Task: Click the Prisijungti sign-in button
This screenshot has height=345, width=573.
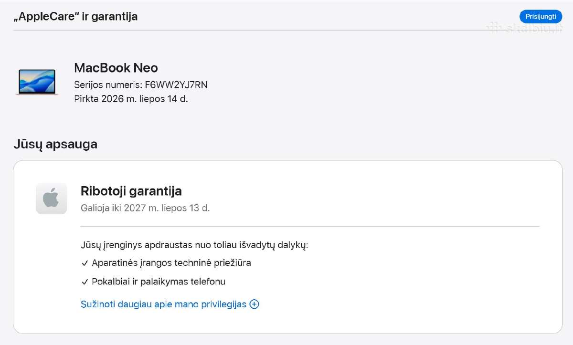Action: click(541, 16)
